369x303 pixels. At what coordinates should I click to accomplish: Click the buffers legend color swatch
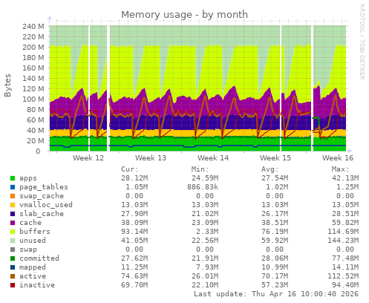click(13, 232)
